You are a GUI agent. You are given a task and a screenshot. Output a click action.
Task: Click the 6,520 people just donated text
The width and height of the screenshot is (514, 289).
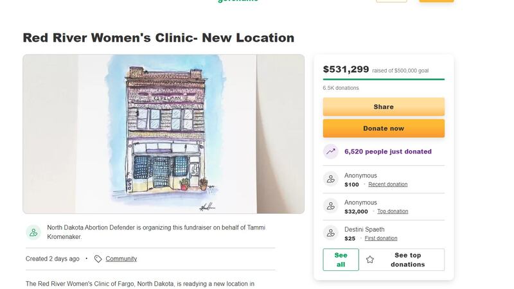[388, 152]
